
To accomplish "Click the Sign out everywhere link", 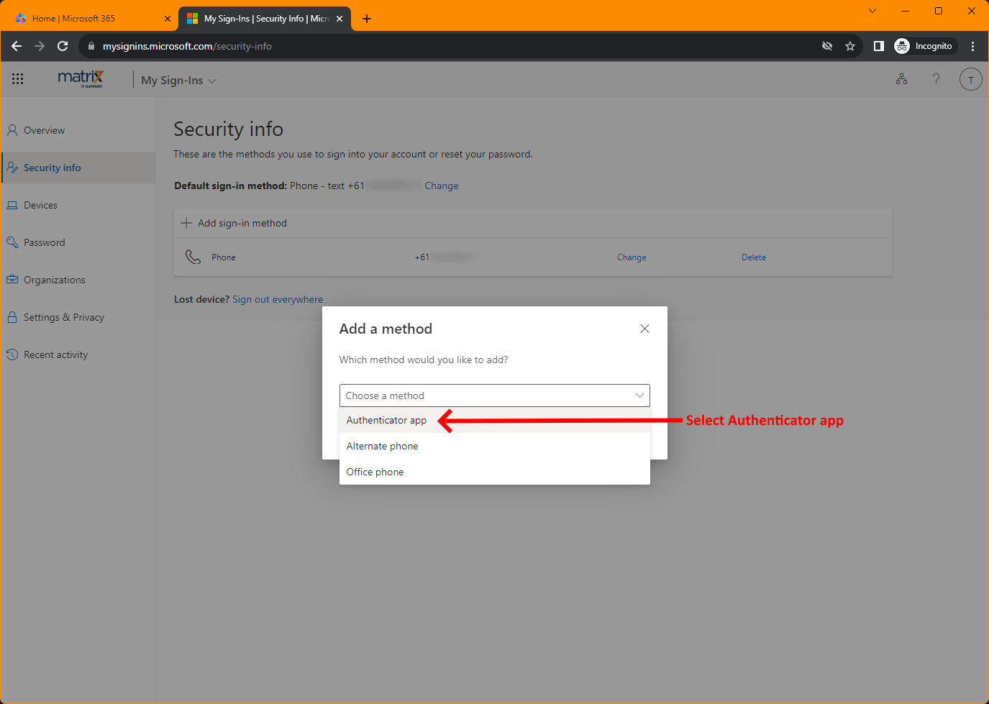I will pyautogui.click(x=278, y=299).
